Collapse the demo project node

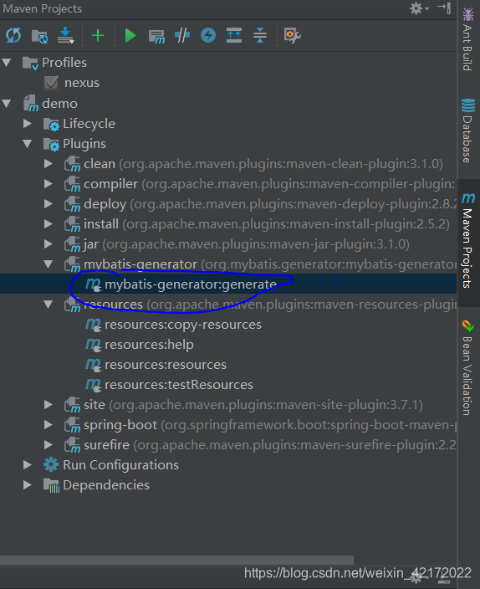point(7,103)
